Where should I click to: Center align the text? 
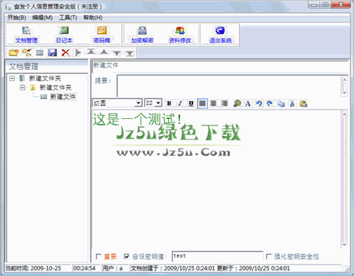pos(214,103)
